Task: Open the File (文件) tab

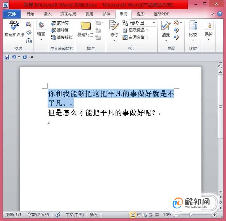Action: click(12, 14)
